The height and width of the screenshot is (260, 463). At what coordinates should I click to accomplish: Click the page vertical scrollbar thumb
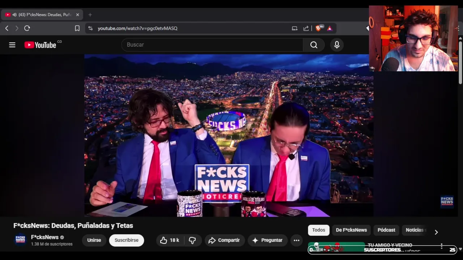460,62
